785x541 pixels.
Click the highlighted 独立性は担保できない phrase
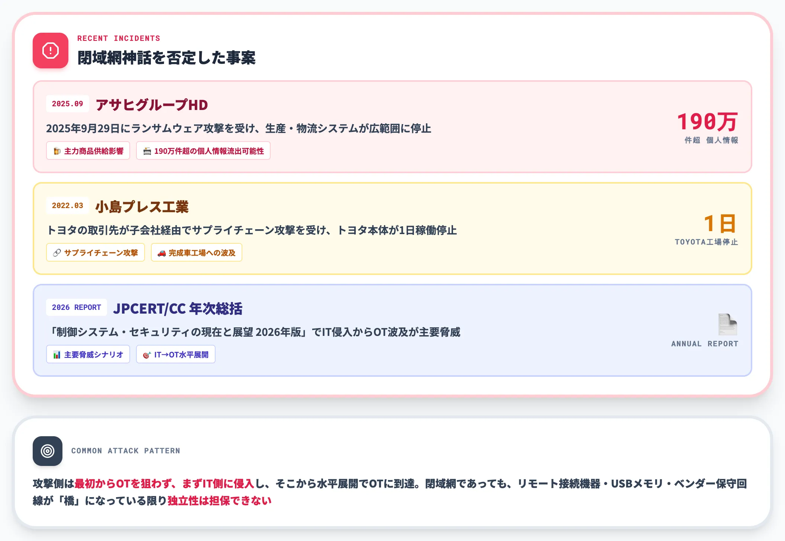pyautogui.click(x=219, y=500)
